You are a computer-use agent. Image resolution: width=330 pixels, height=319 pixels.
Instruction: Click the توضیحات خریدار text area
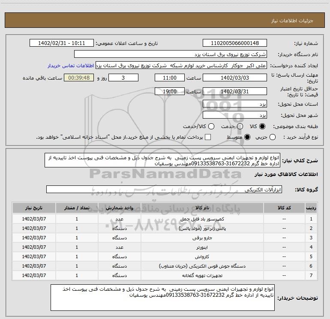point(162,298)
